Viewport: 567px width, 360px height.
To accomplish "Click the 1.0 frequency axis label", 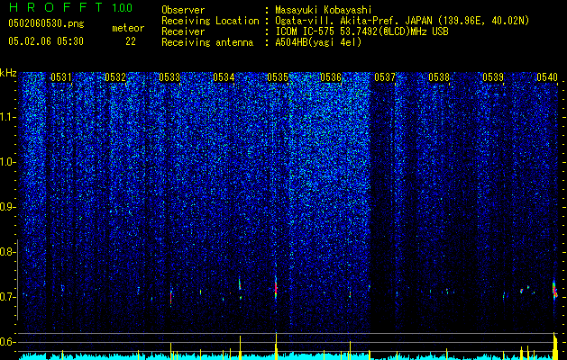I will coord(8,162).
